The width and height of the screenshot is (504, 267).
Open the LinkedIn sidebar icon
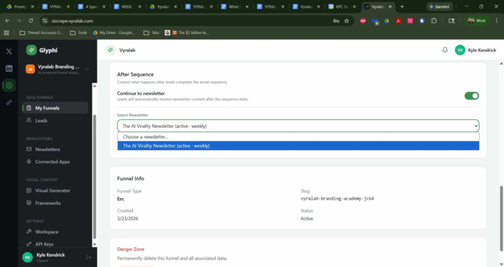[9, 68]
